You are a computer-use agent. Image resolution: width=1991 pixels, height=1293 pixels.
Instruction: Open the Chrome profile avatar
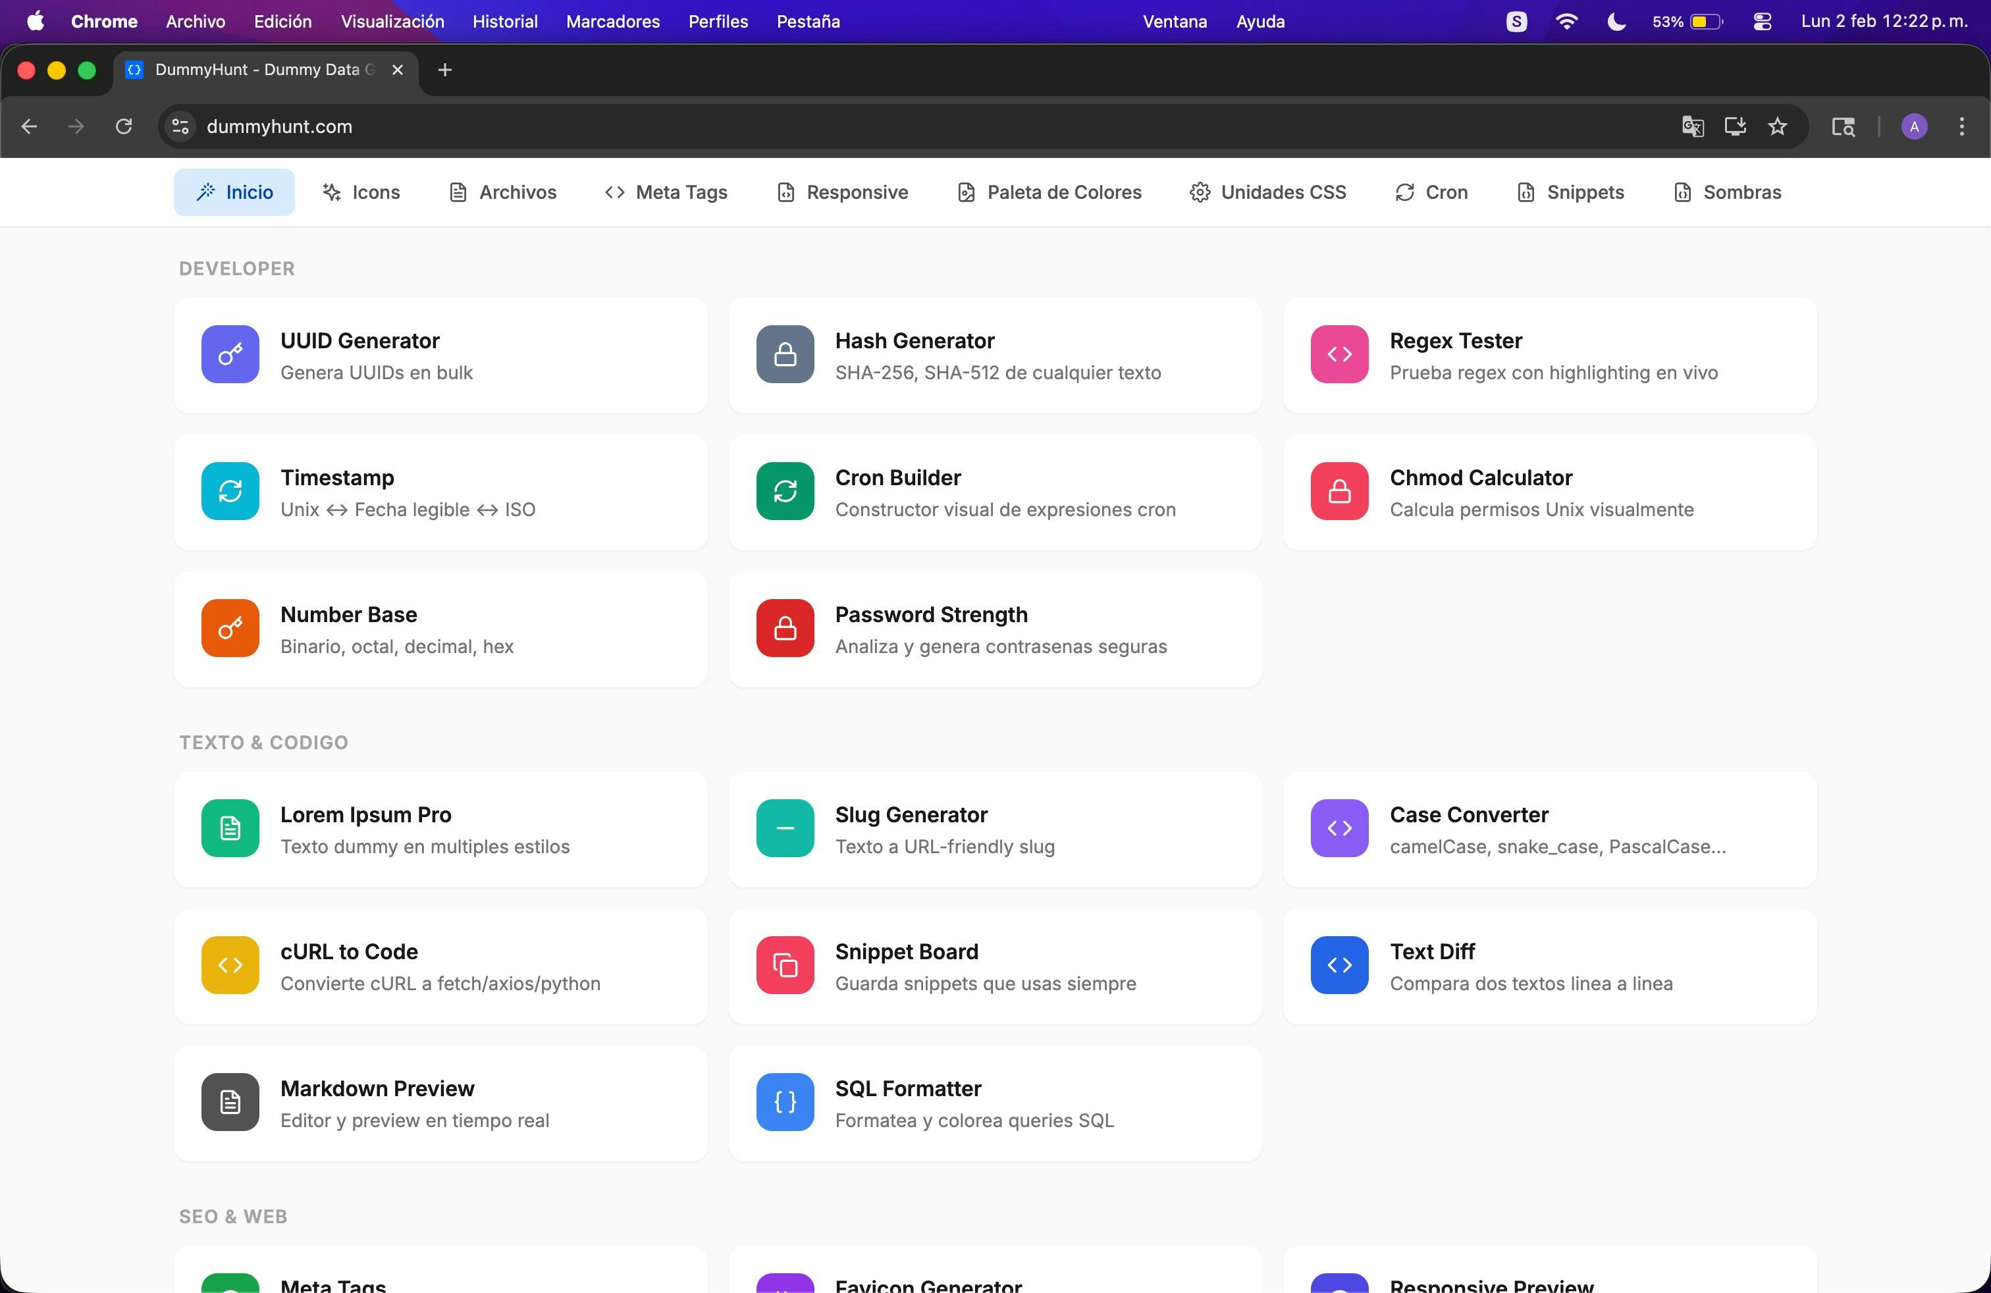coord(1914,126)
